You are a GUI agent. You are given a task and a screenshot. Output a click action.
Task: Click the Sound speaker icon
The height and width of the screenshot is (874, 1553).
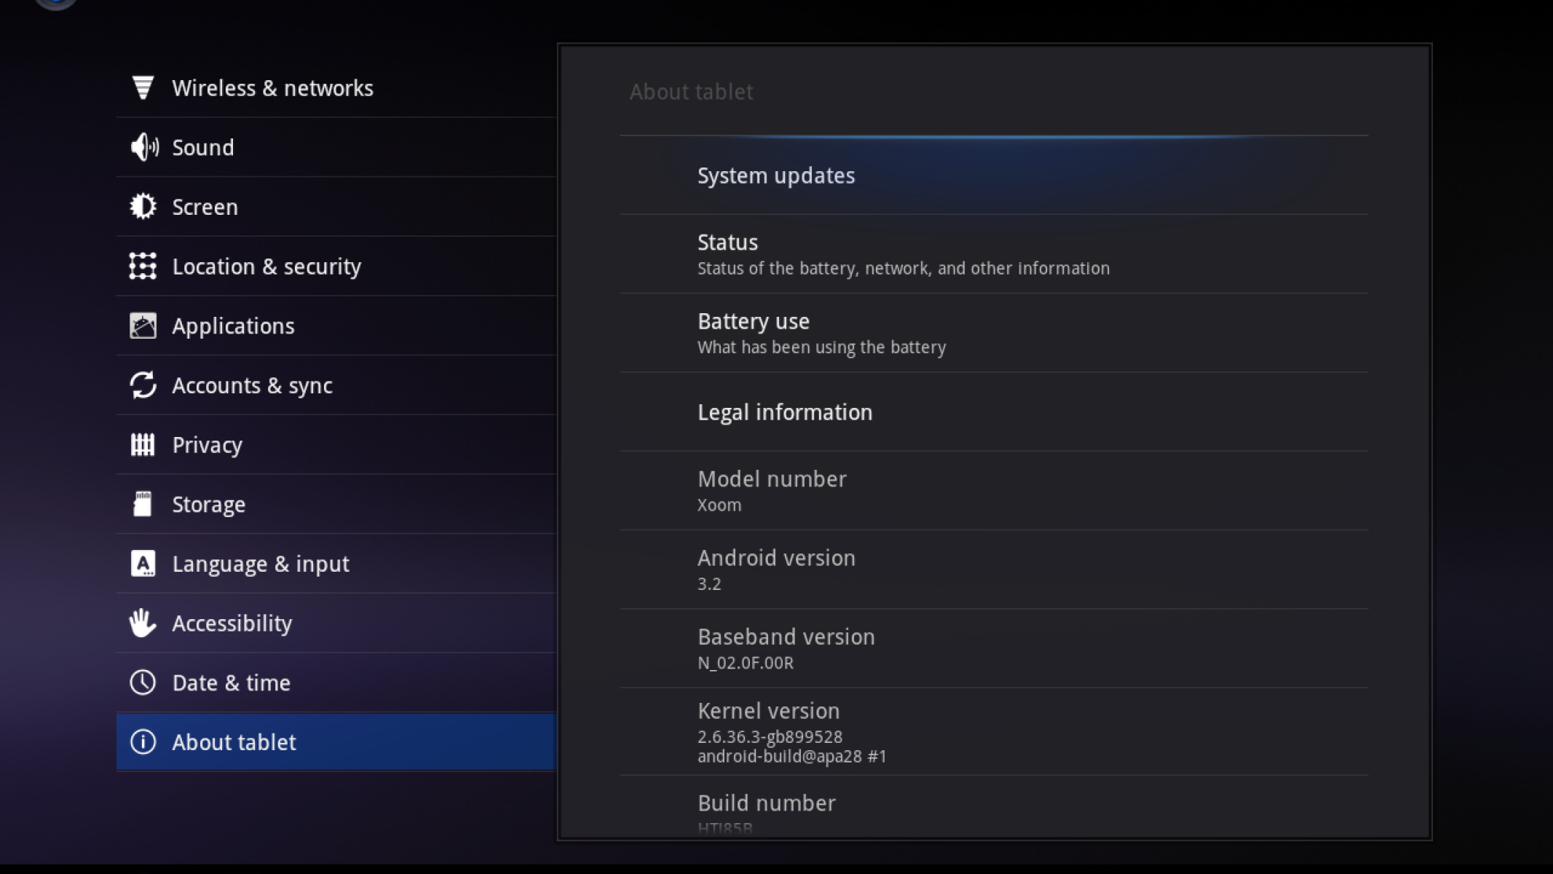143,147
